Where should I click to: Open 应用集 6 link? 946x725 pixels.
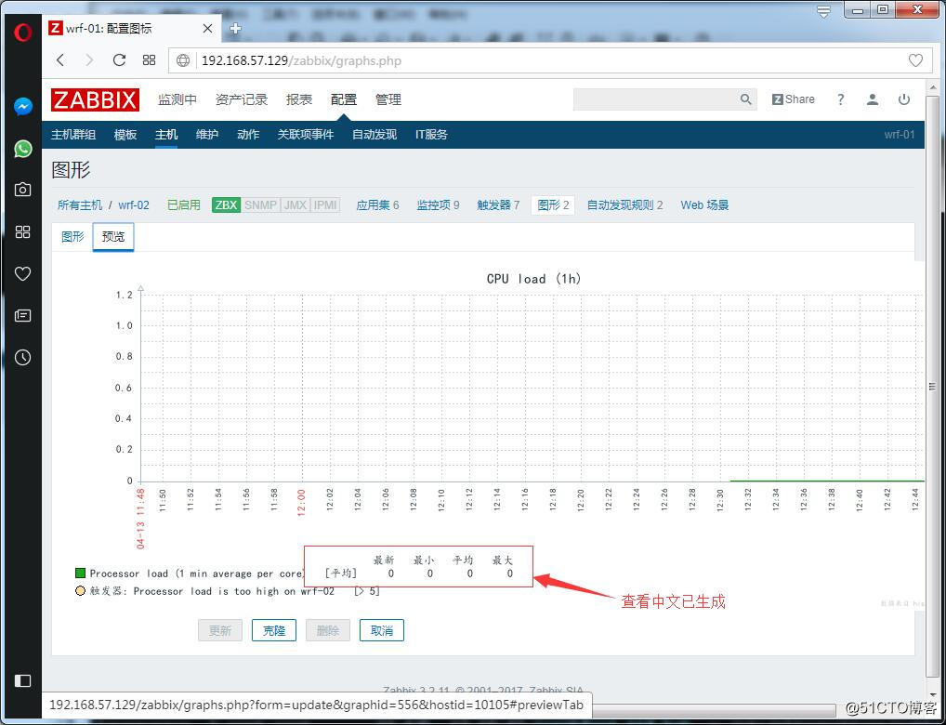[x=377, y=205]
